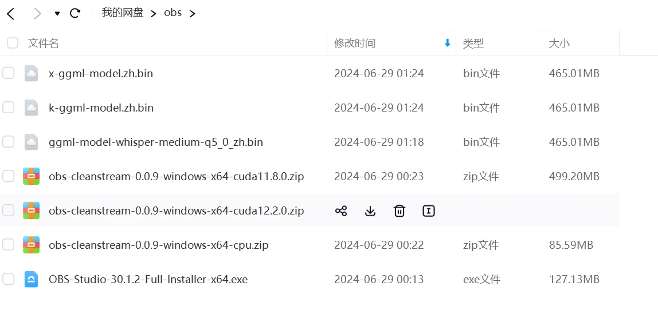Click the cuda11.8.0 zip archive icon

coord(31,176)
